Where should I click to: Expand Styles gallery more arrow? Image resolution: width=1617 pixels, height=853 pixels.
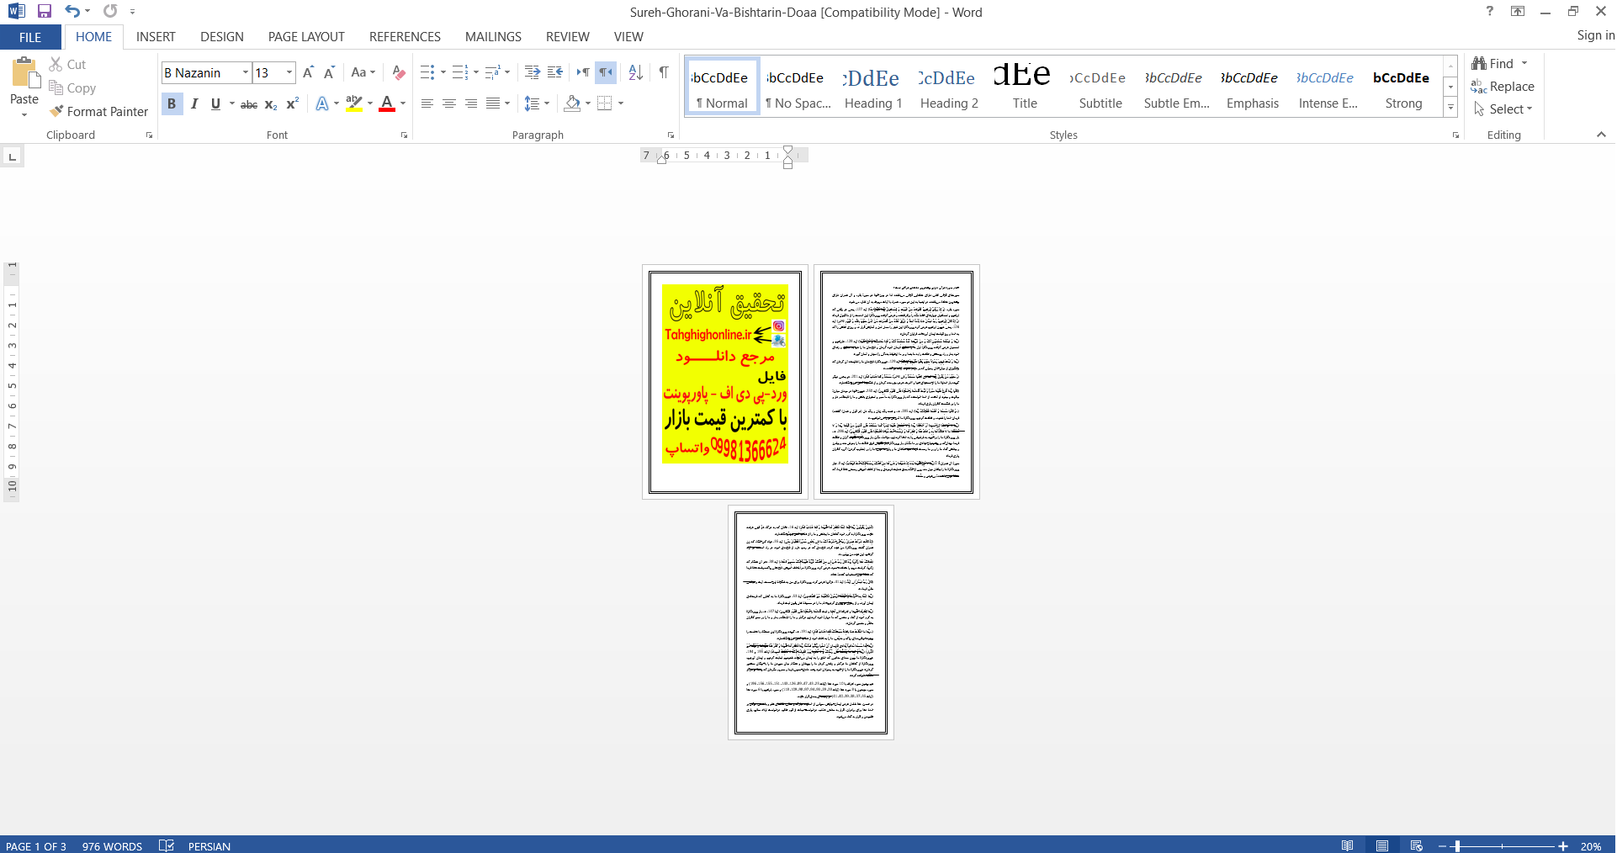1450,108
